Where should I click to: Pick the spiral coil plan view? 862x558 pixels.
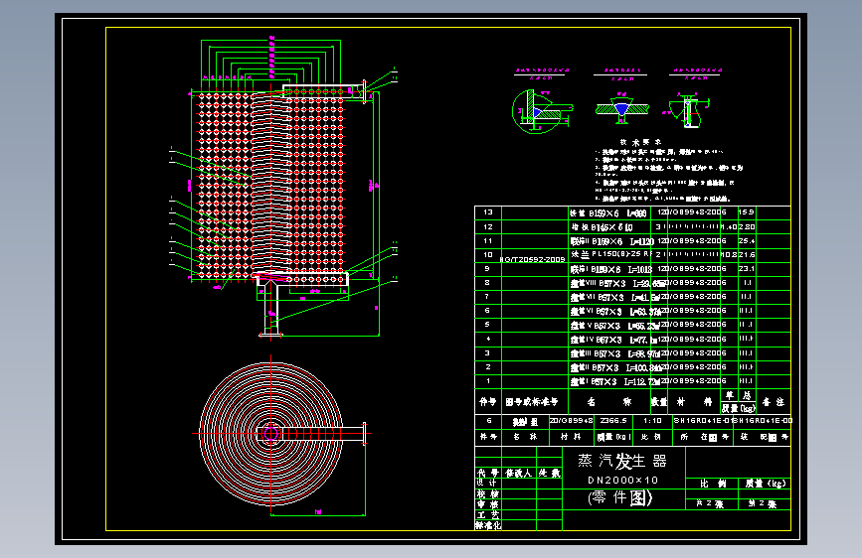pyautogui.click(x=270, y=433)
